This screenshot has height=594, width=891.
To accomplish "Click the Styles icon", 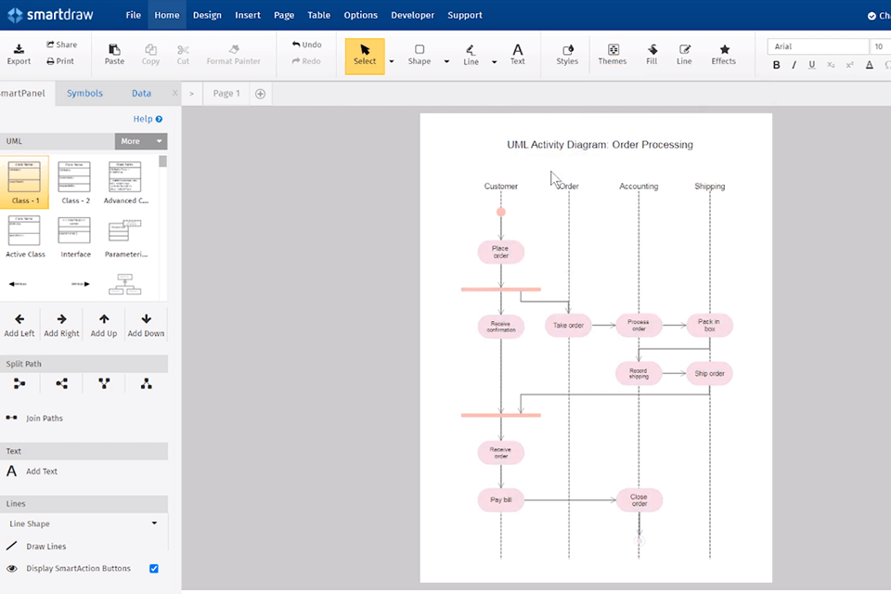I will click(x=567, y=54).
